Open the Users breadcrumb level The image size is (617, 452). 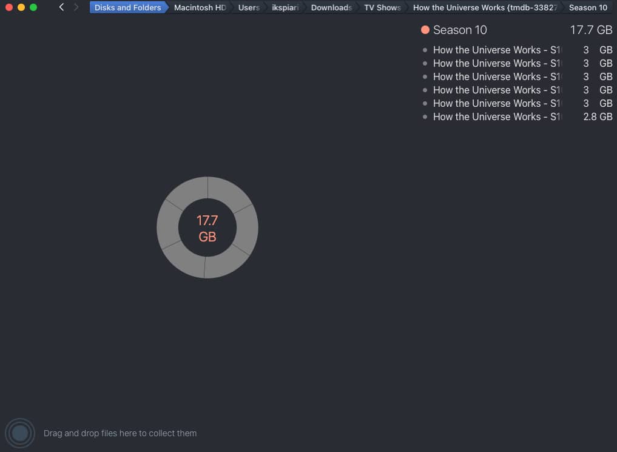click(249, 7)
